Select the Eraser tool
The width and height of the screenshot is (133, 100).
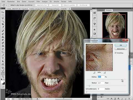tap(3, 43)
